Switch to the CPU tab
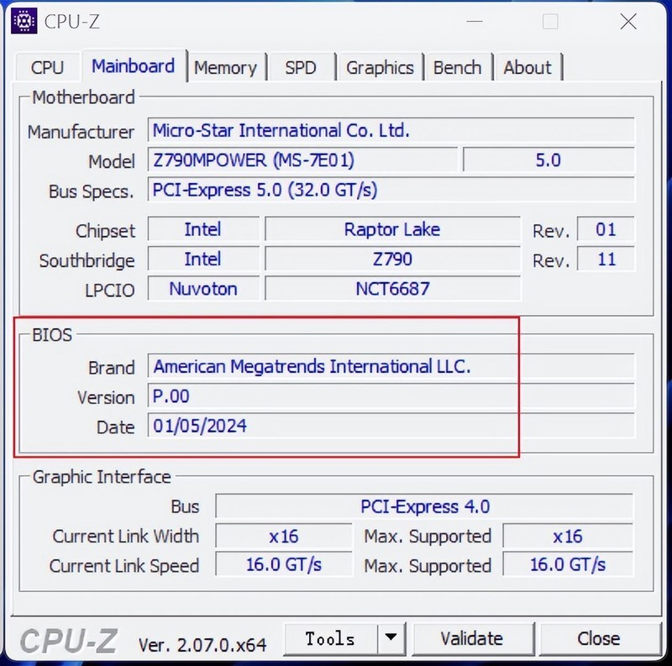This screenshot has width=672, height=666. point(47,67)
